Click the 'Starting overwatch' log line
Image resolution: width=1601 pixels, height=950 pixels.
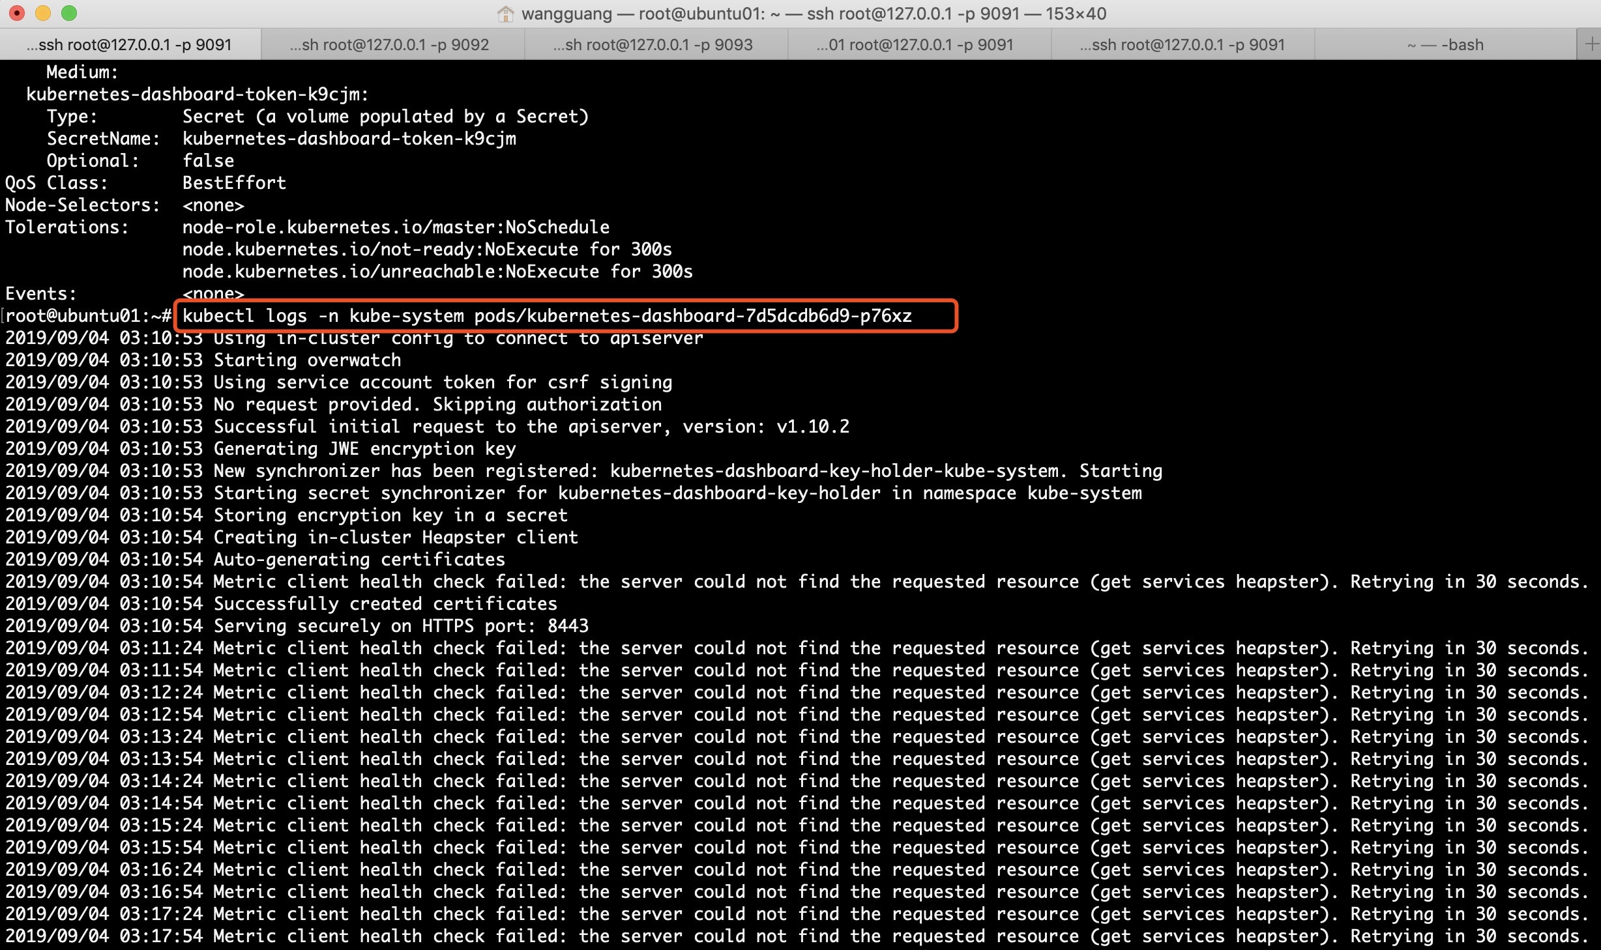[203, 360]
